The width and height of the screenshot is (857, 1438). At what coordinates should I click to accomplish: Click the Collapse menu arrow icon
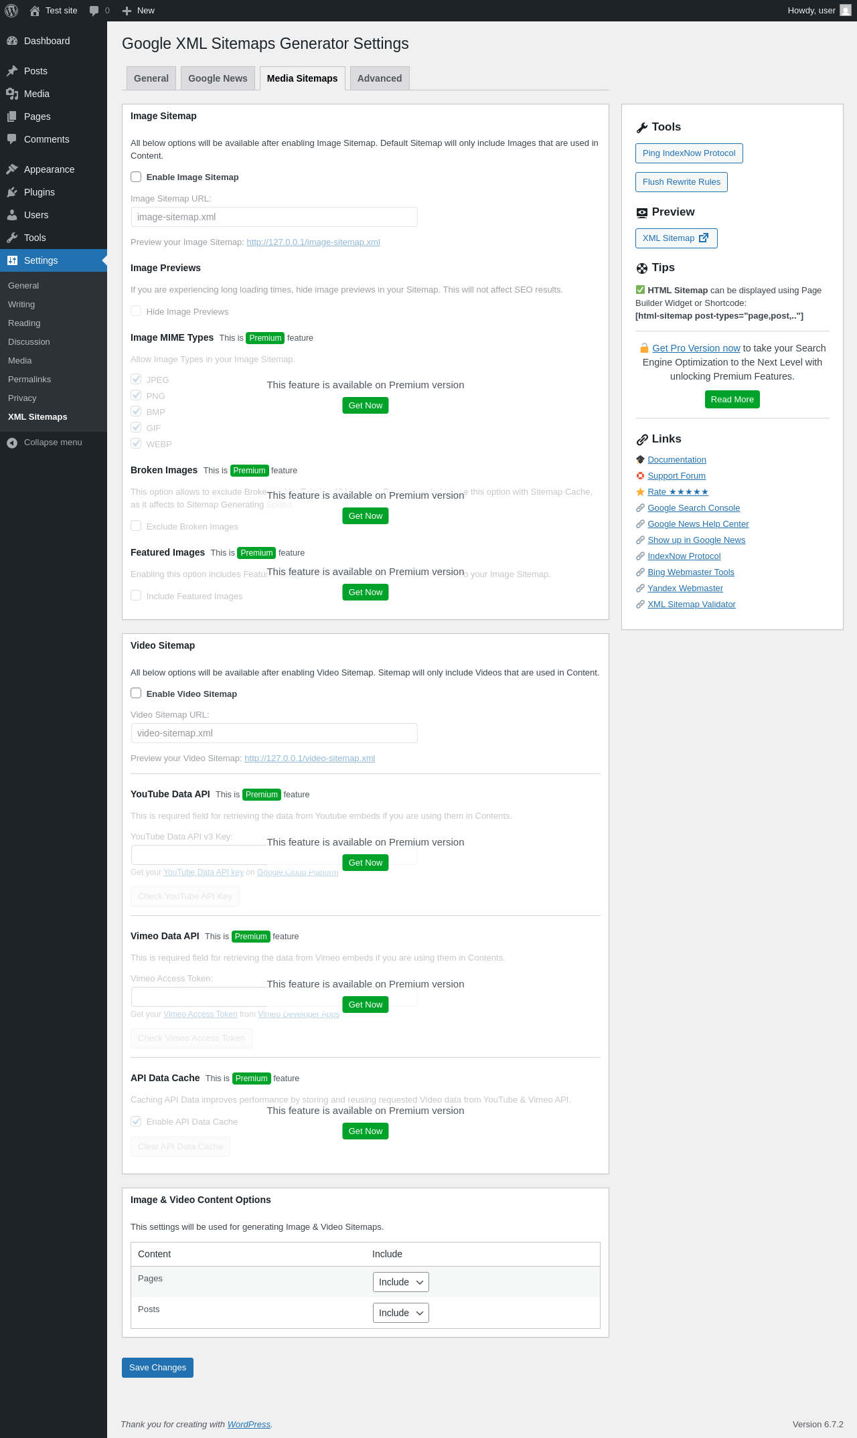pyautogui.click(x=12, y=443)
